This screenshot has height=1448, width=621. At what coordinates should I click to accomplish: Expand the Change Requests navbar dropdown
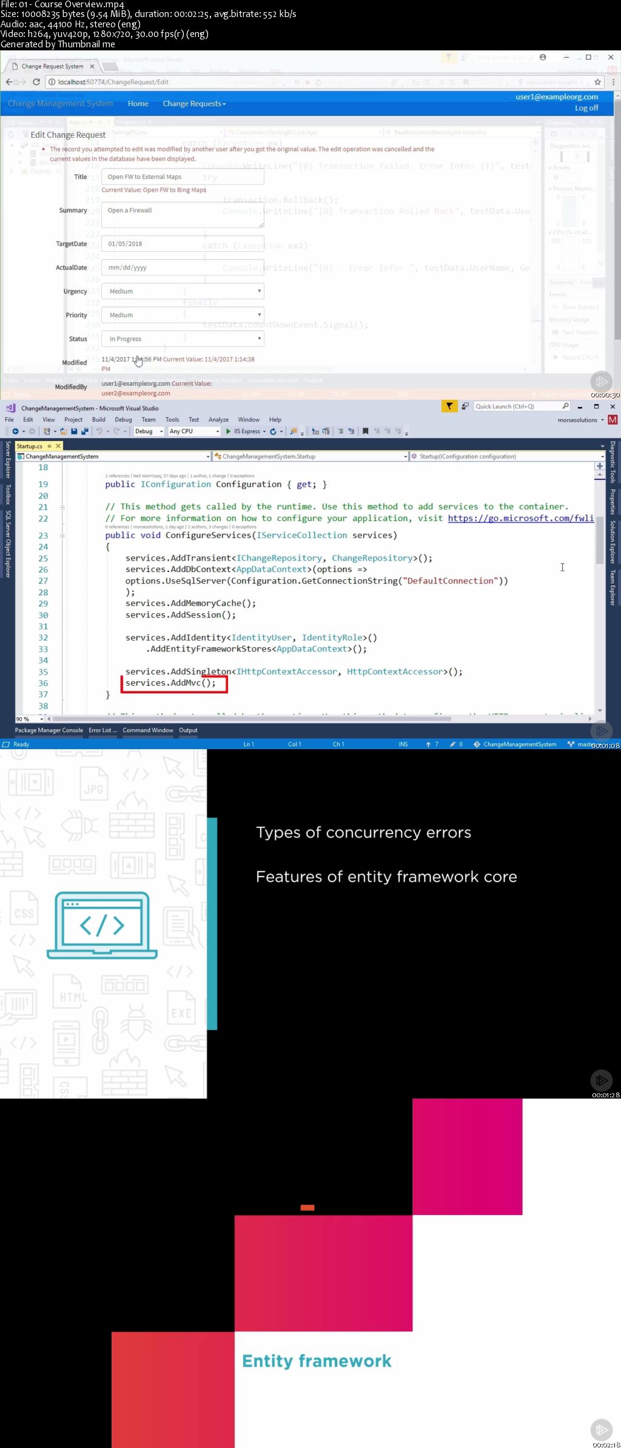(194, 104)
